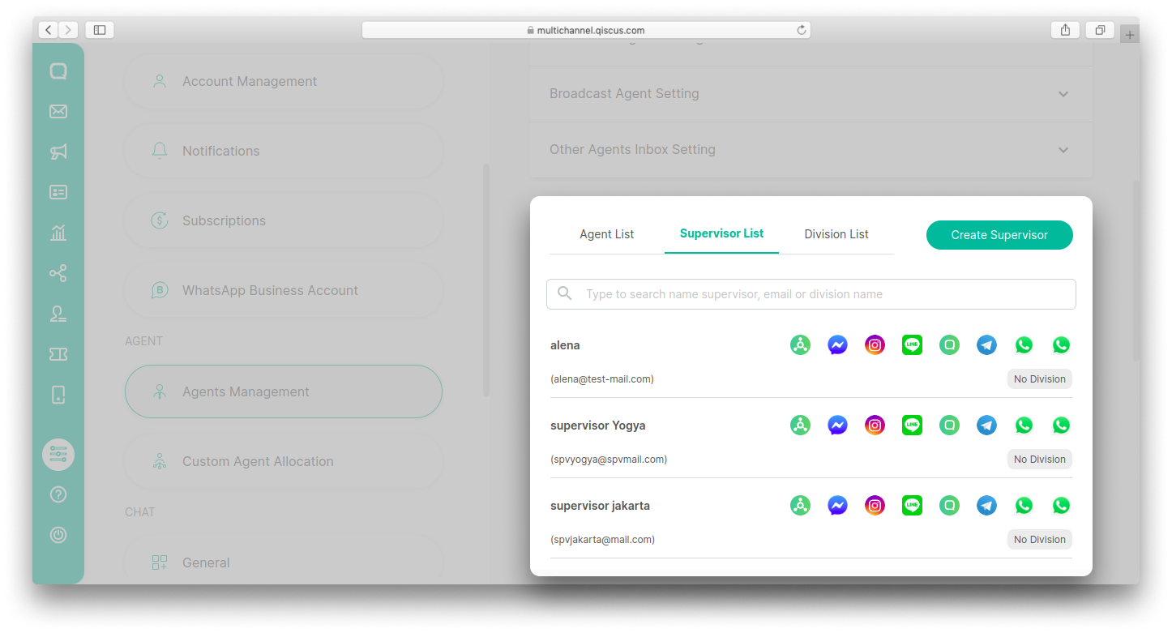Reload the page
The image size is (1172, 633).
pyautogui.click(x=802, y=30)
